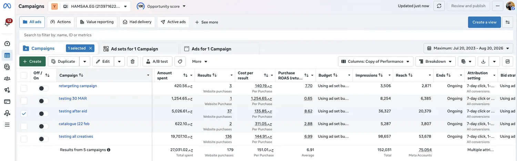Screen dimensions: 517x161
Task: Open the retargeting campaign link
Action: point(78,86)
